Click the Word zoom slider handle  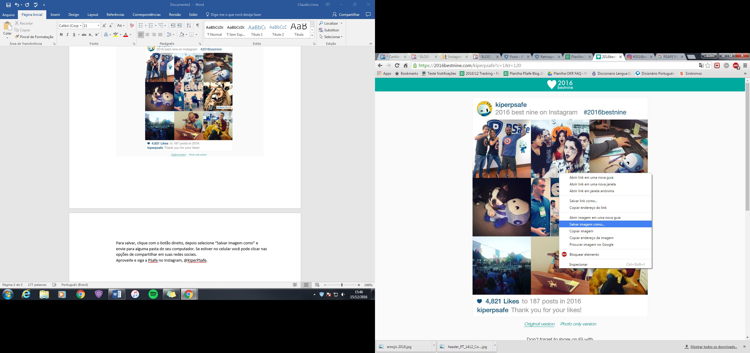point(342,285)
